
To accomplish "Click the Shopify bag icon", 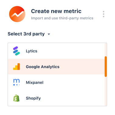I will point(16,98).
